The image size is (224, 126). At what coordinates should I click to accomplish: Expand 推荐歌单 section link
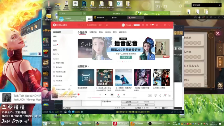coord(83,66)
